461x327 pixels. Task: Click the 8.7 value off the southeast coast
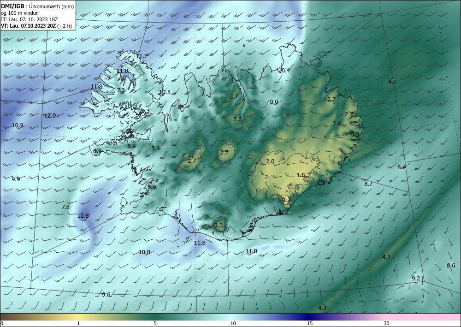(368, 184)
